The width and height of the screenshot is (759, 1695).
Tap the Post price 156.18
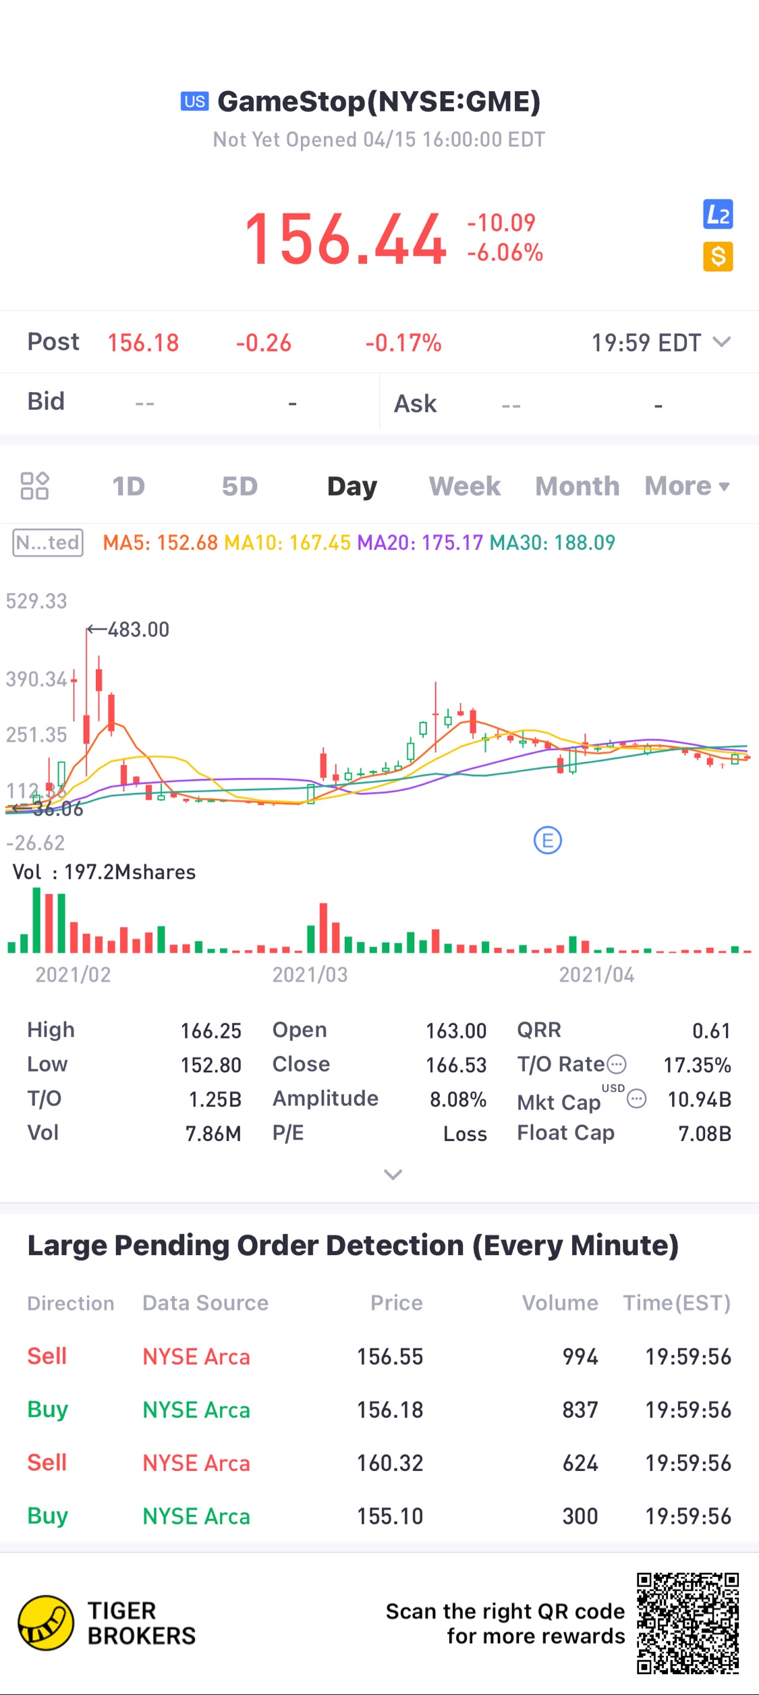point(143,343)
